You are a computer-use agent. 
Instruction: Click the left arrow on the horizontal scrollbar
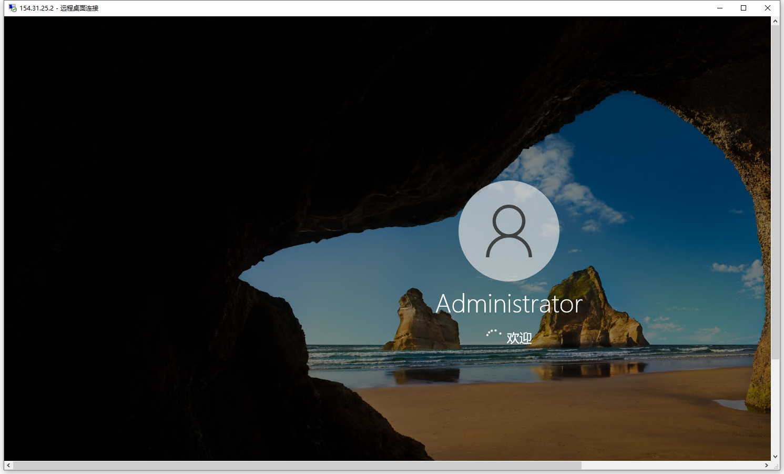(x=7, y=465)
